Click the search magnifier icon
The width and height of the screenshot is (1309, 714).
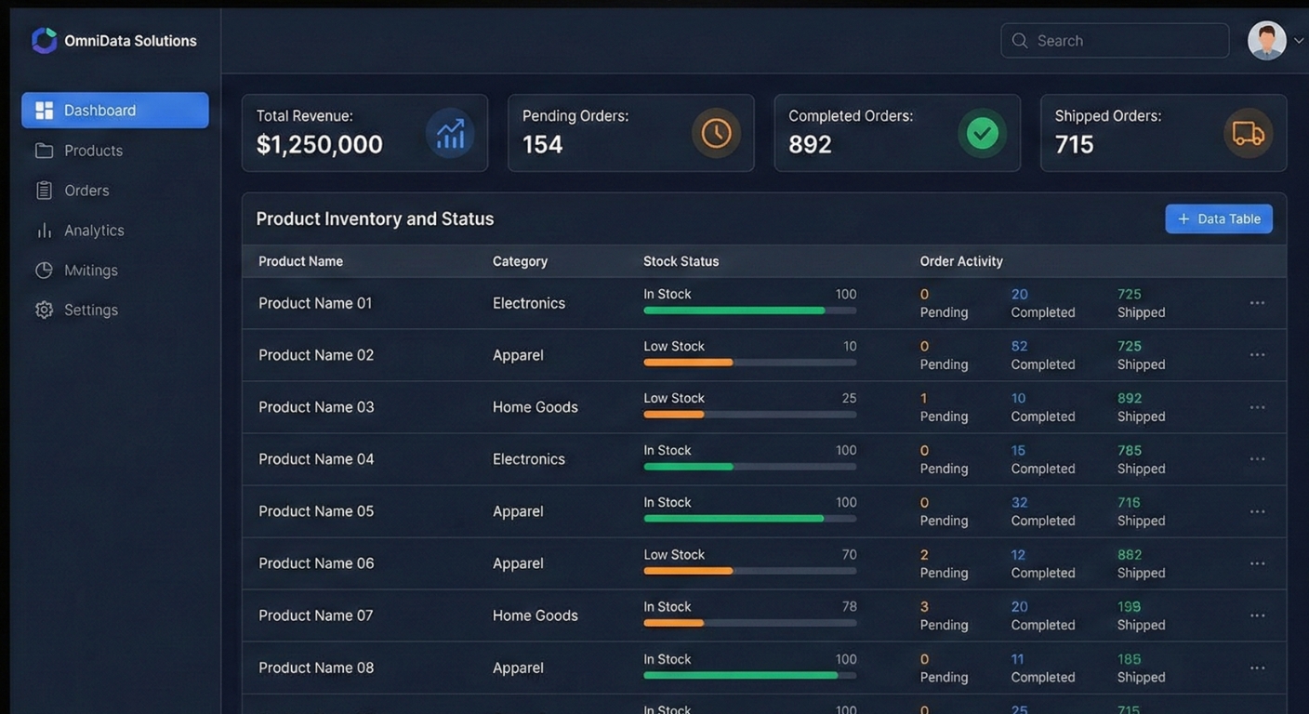[1020, 41]
